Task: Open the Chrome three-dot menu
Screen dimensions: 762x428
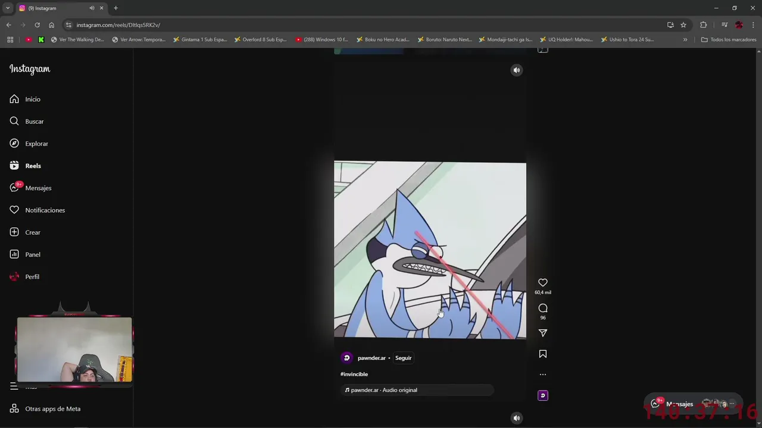Action: click(753, 25)
